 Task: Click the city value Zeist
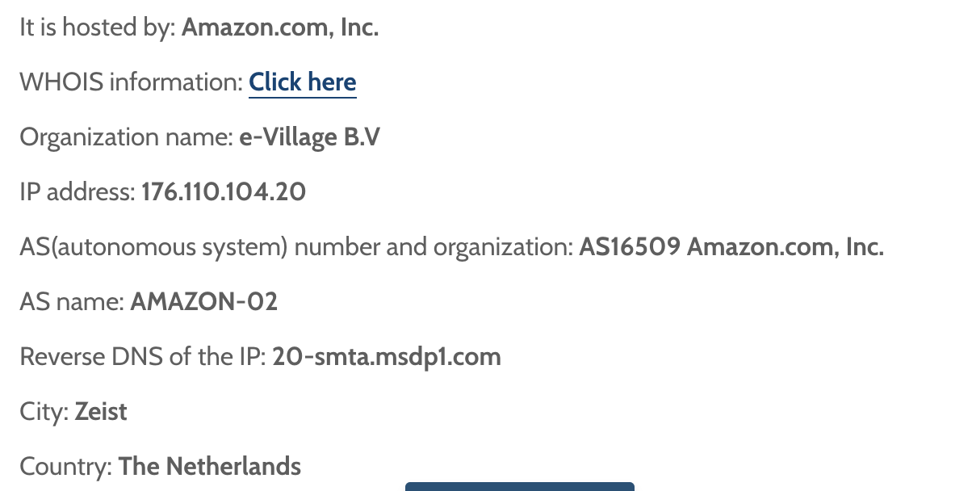101,412
